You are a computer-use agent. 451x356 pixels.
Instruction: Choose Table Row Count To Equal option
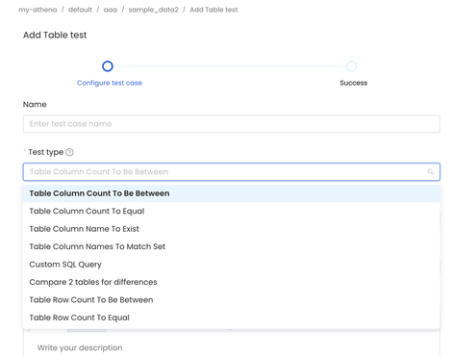pyautogui.click(x=232, y=318)
